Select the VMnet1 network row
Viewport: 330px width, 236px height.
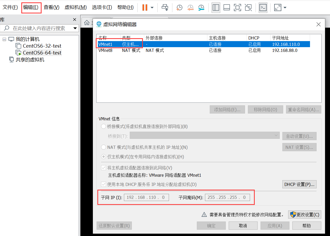(x=203, y=44)
